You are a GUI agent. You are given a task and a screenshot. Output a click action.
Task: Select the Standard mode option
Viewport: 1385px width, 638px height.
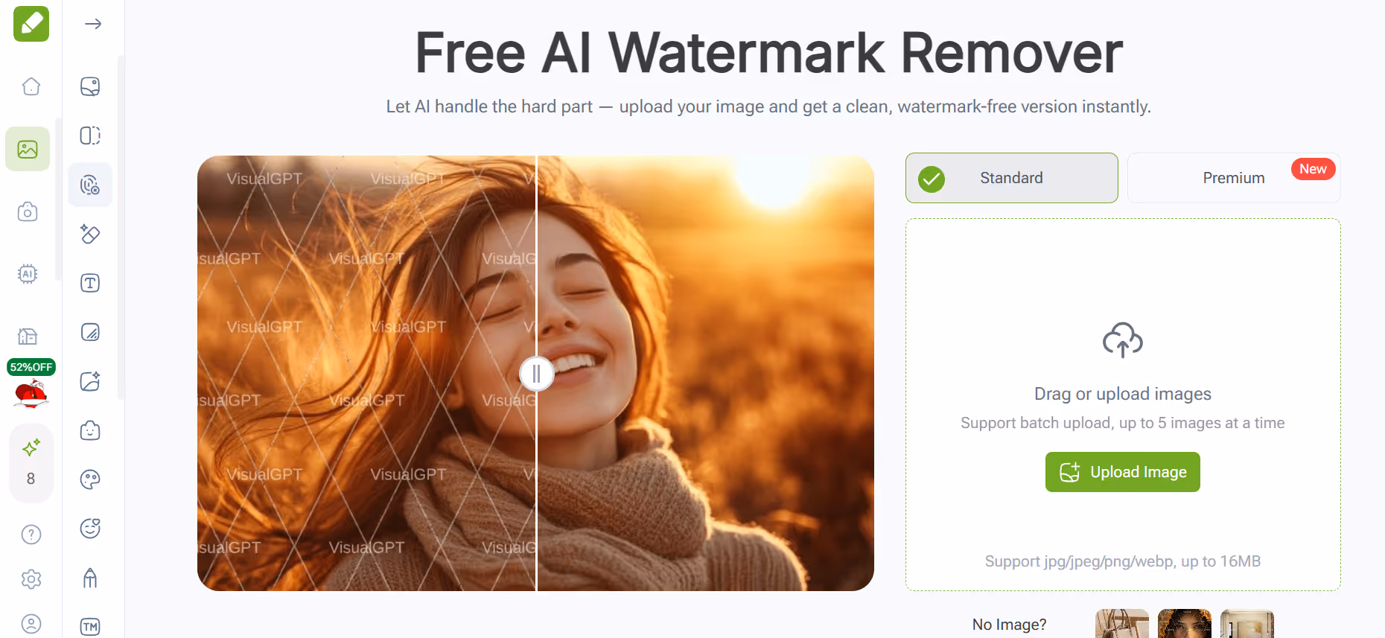1011,178
